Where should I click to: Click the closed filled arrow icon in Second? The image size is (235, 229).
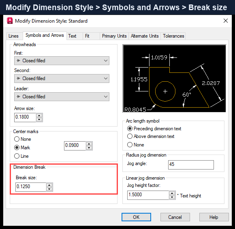click(x=18, y=78)
